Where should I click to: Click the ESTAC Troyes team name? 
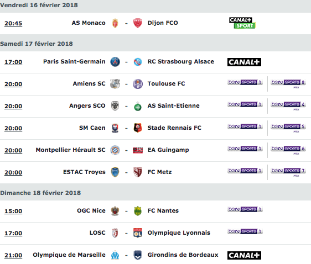pyautogui.click(x=84, y=172)
